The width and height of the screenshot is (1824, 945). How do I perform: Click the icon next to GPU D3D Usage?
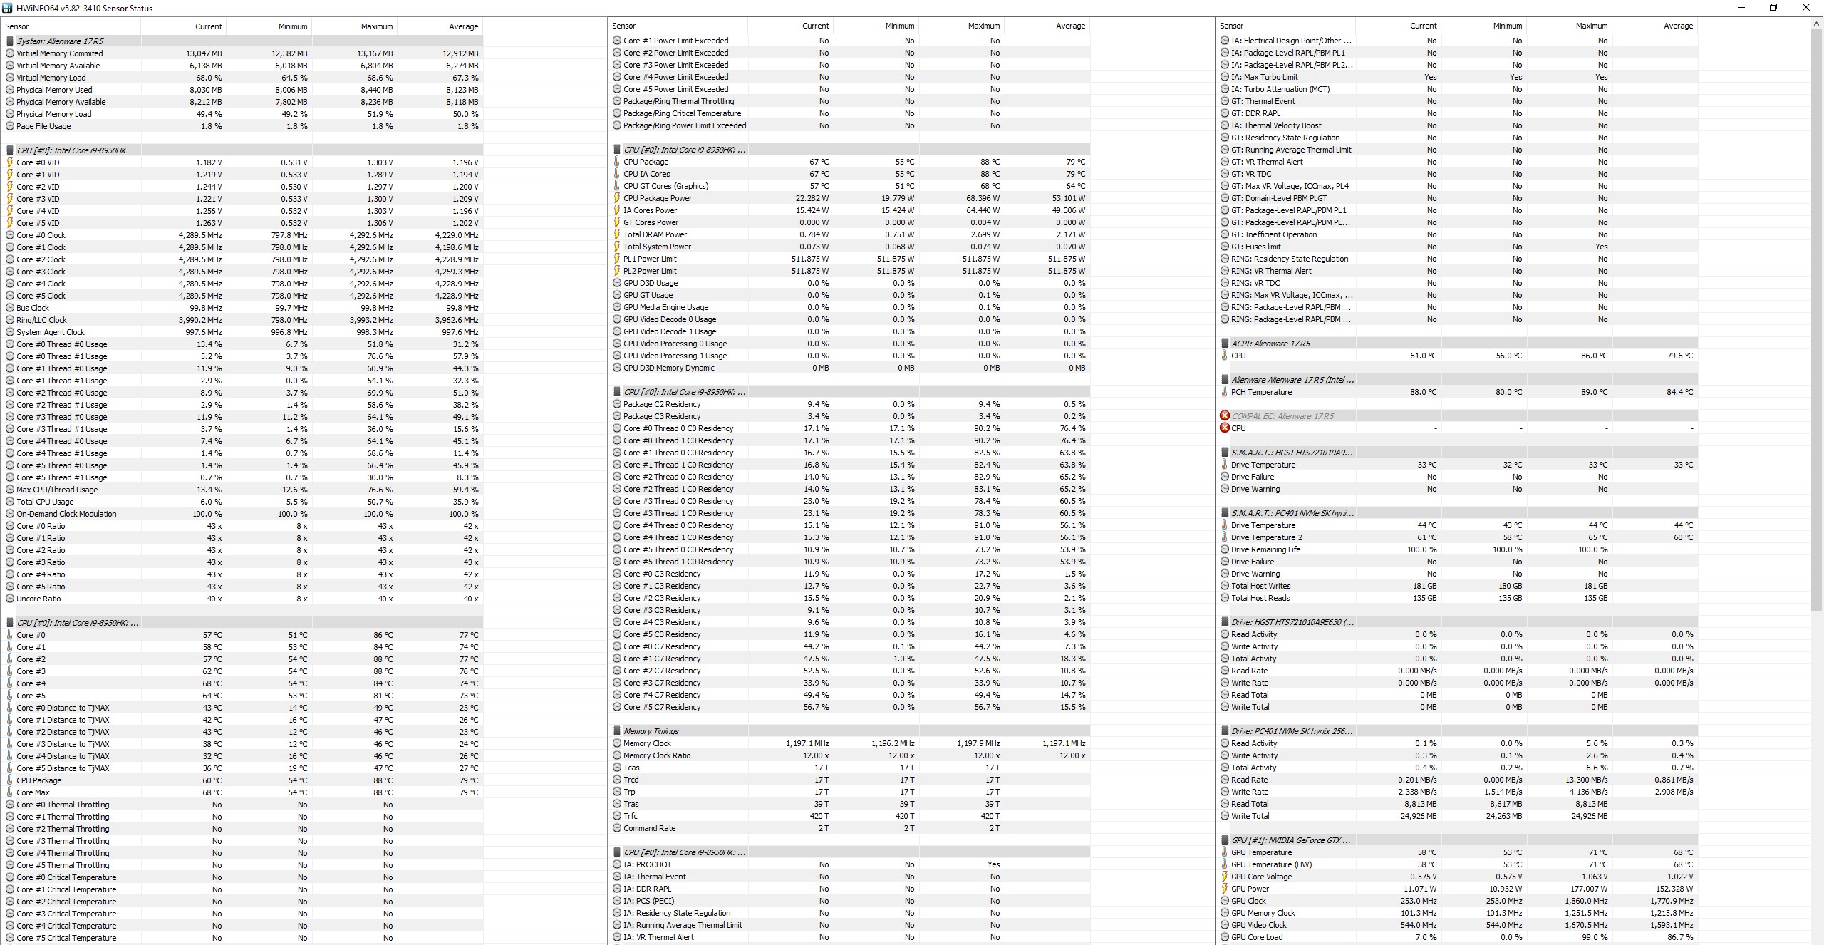pos(617,283)
